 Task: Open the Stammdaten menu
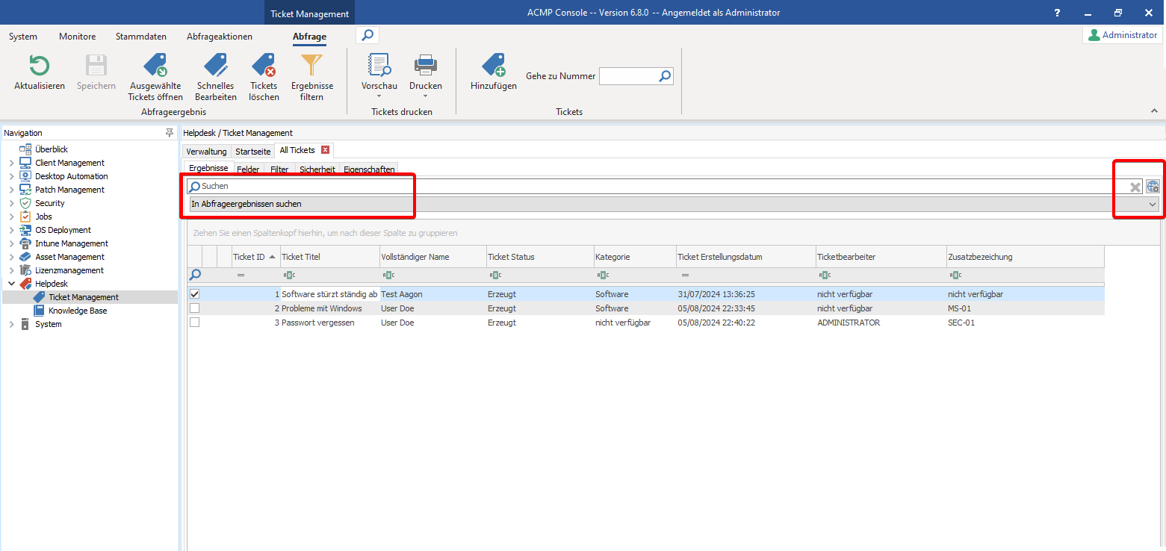point(140,37)
